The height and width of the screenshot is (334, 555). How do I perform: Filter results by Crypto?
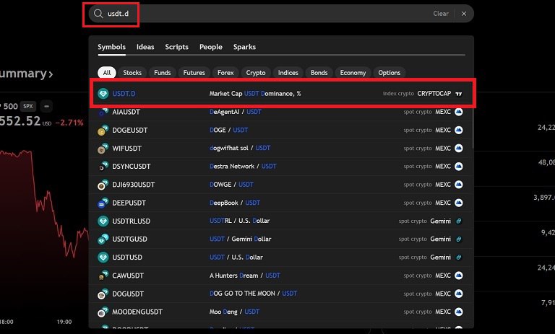[x=256, y=73]
